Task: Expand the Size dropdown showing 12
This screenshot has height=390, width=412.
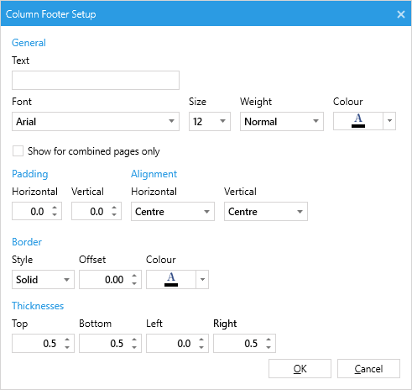Action: [210, 121]
